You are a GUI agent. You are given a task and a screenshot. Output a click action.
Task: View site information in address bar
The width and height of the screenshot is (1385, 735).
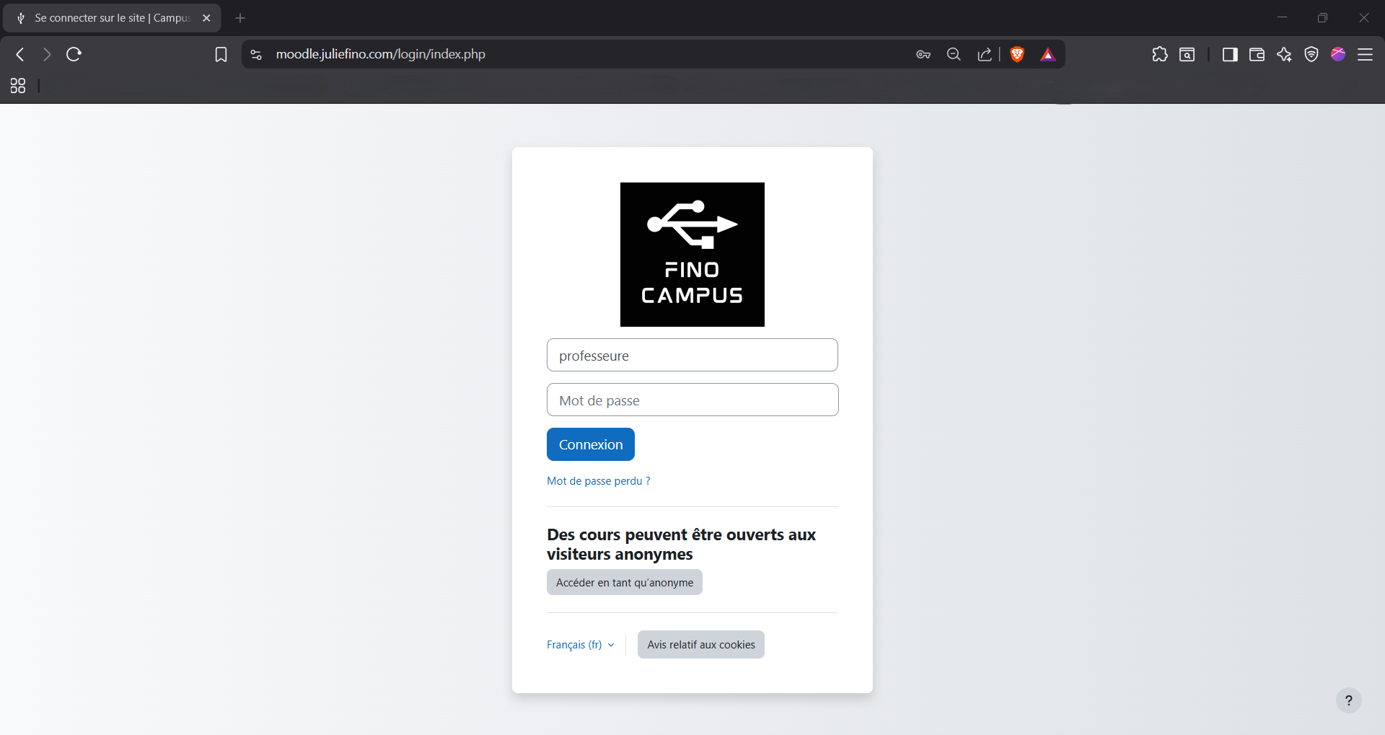tap(256, 54)
